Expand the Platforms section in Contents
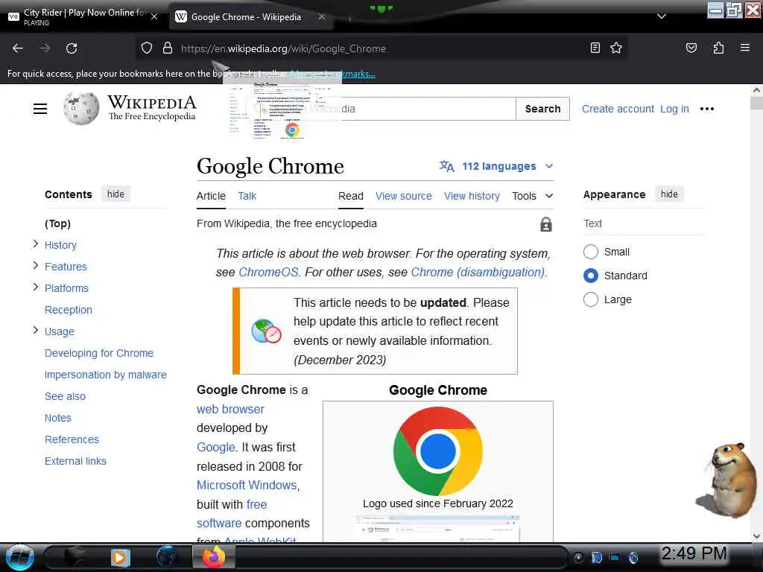Viewport: 763px width, 572px height. [x=35, y=287]
